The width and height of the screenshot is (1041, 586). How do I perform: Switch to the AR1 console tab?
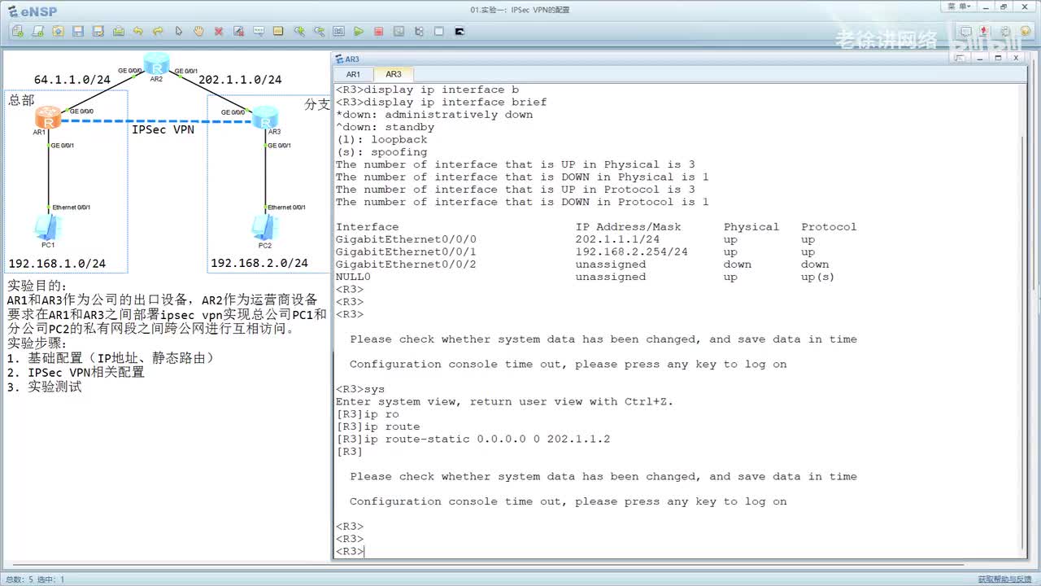point(353,74)
